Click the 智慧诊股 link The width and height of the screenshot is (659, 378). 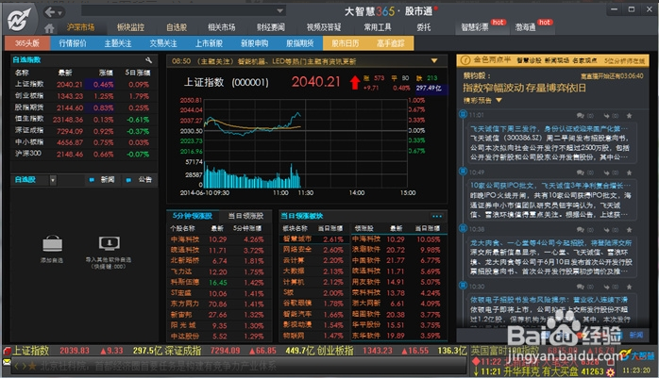(529, 61)
